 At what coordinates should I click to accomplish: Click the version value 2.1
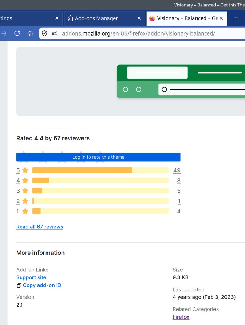[x=20, y=305]
